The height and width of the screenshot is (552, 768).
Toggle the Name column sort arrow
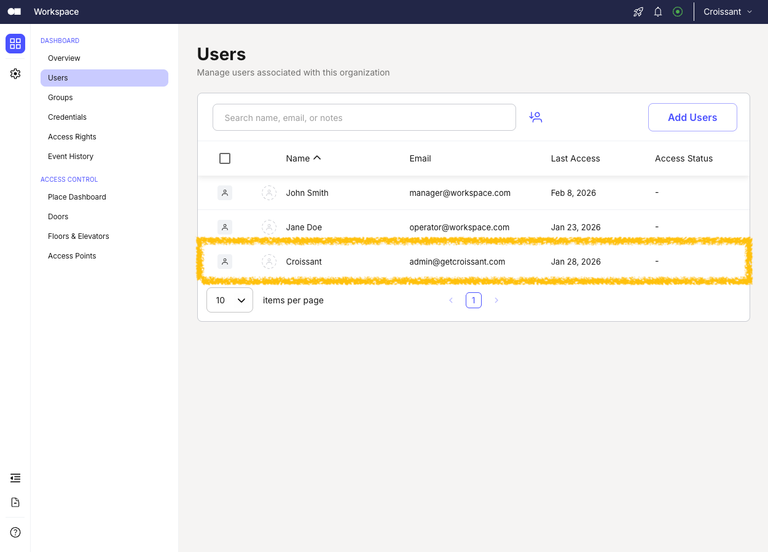coord(318,158)
